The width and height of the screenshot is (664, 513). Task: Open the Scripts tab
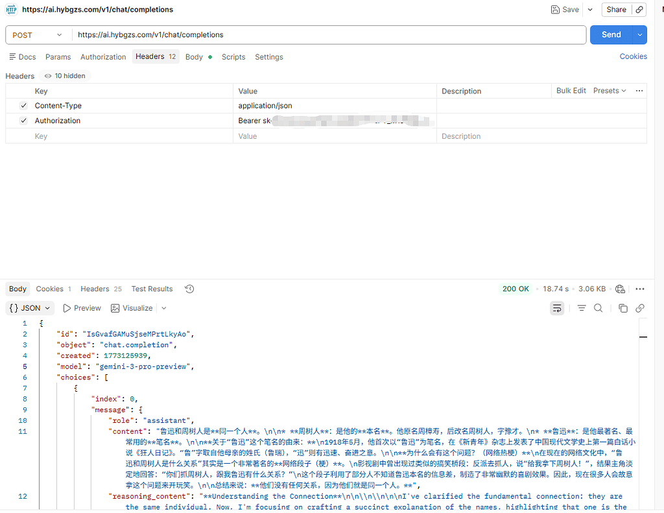[233, 57]
